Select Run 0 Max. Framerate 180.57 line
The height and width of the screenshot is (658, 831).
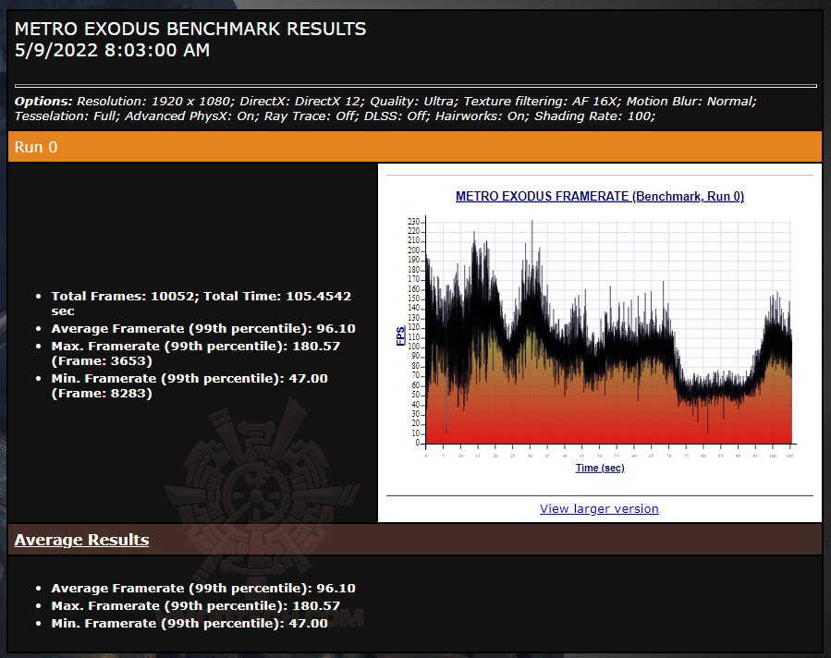[x=196, y=353]
